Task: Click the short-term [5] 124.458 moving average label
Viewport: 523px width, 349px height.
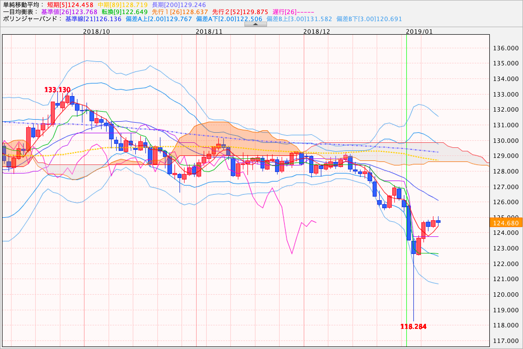Action: pyautogui.click(x=70, y=5)
